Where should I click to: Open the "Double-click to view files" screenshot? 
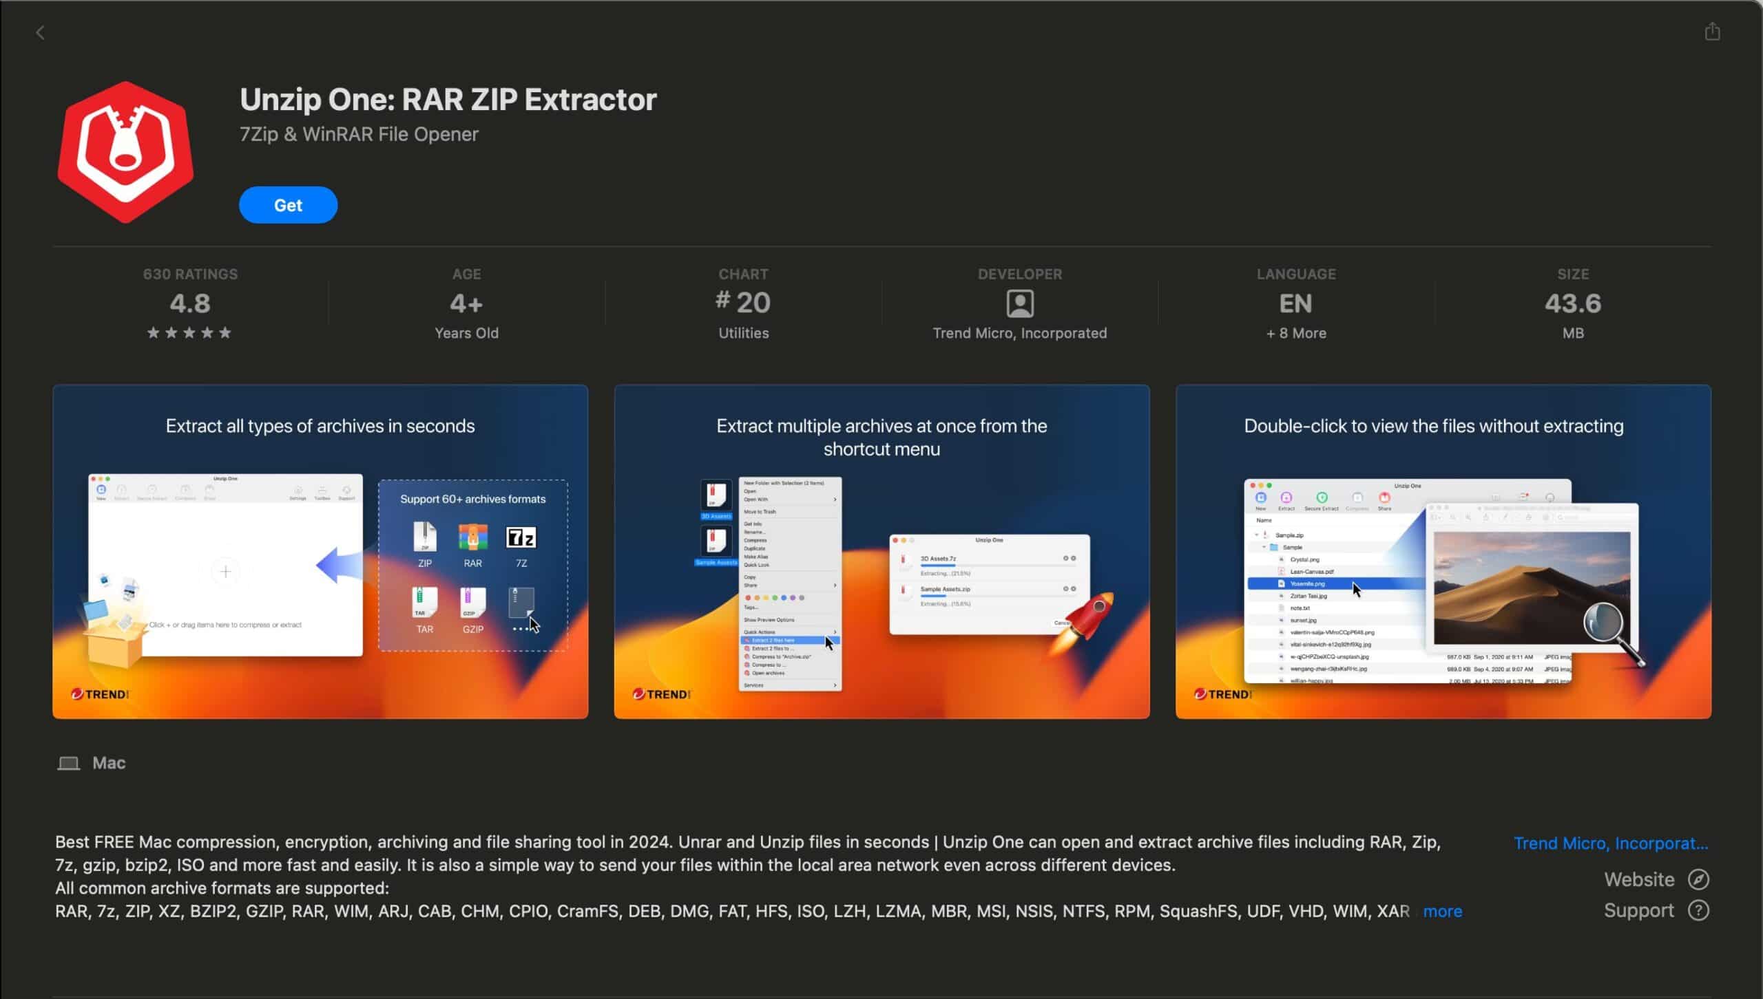(1443, 552)
